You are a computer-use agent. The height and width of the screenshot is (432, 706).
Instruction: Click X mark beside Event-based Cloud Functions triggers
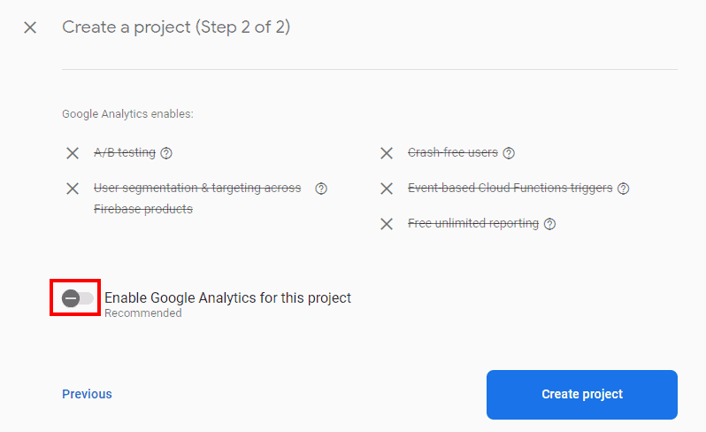click(387, 189)
